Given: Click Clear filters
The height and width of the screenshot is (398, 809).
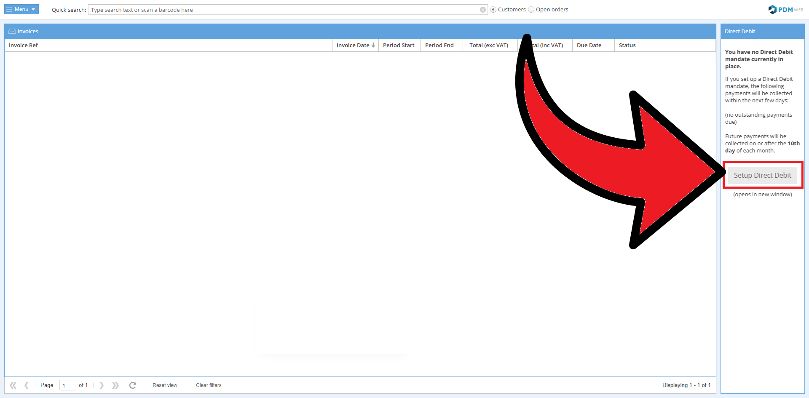Looking at the screenshot, I should 209,385.
